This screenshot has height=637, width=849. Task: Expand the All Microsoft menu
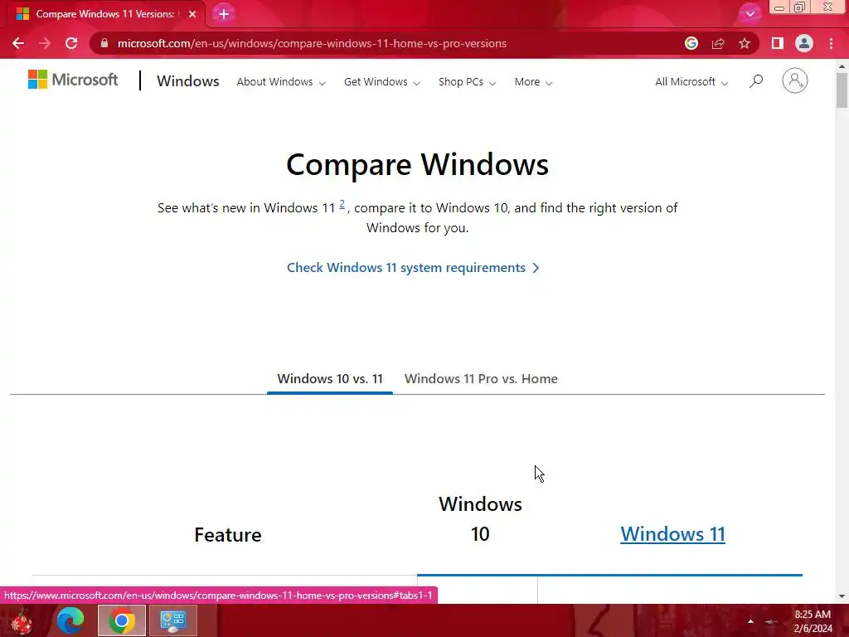[x=691, y=82]
